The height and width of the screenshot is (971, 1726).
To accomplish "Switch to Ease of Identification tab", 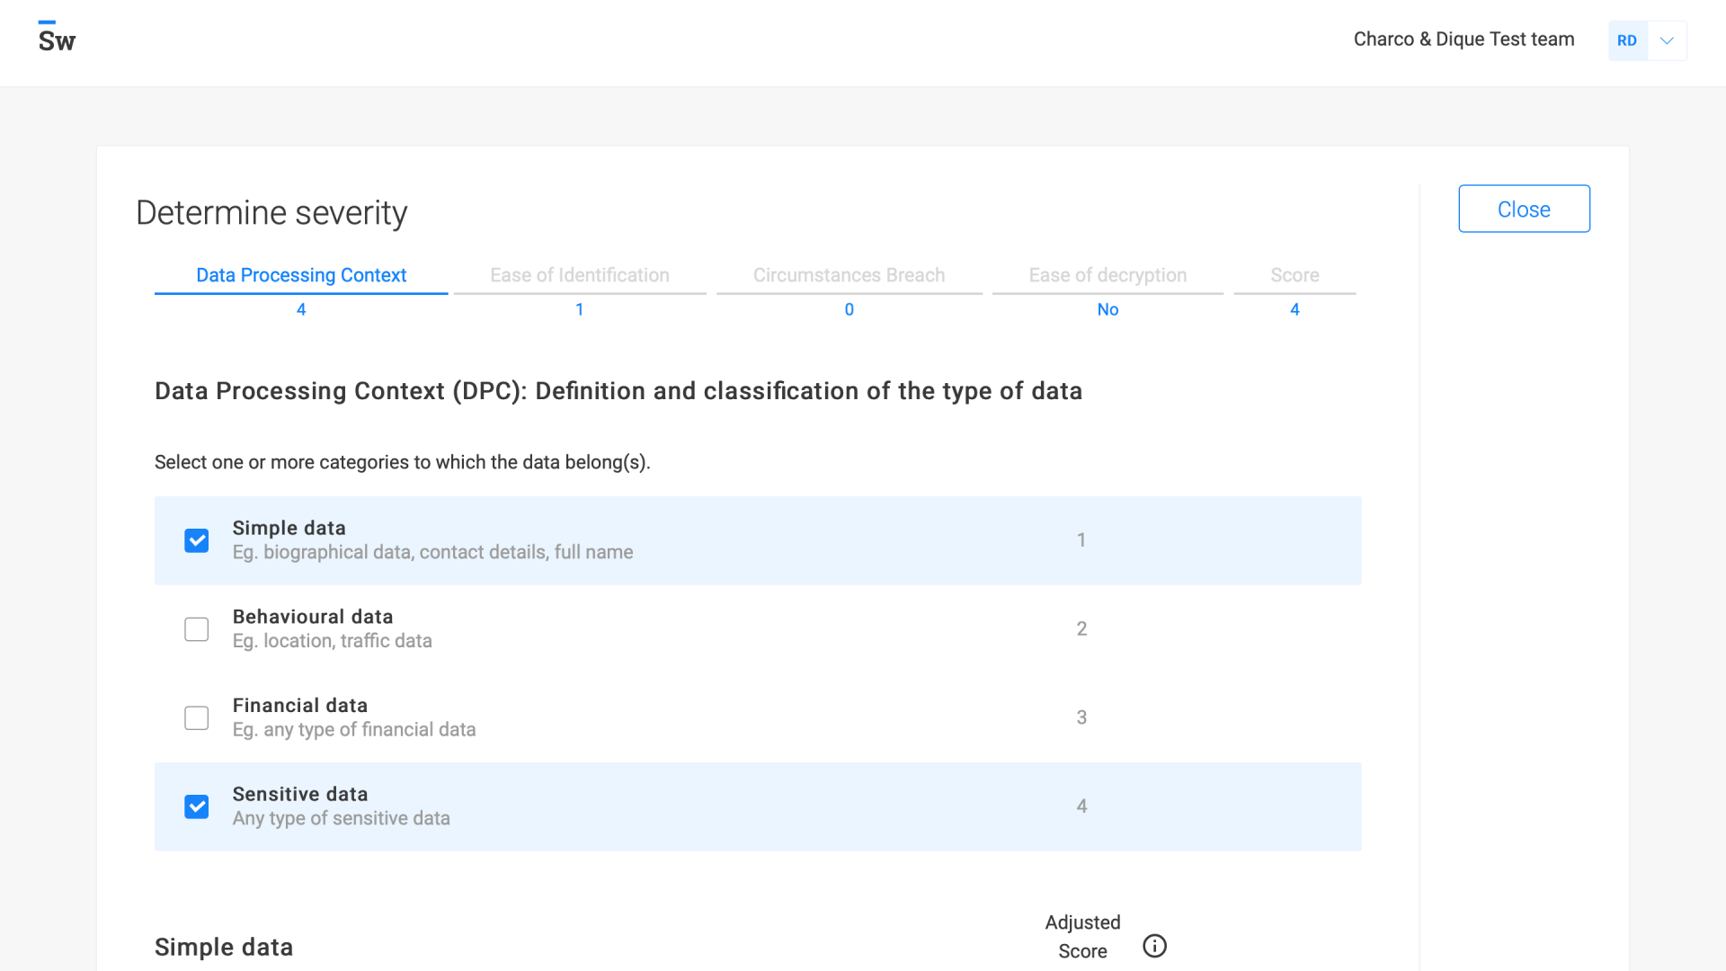I will pos(579,275).
